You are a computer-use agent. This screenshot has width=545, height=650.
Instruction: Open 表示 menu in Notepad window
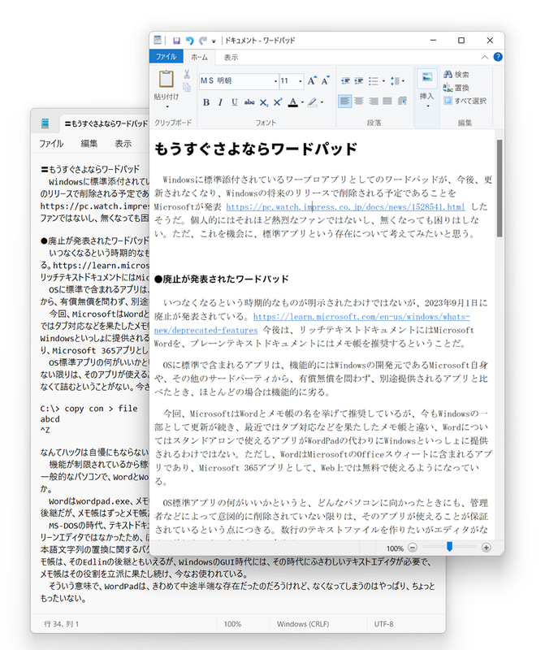point(123,144)
